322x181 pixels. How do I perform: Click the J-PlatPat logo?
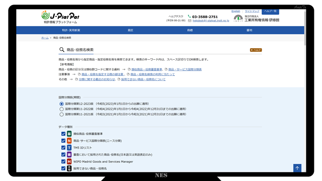(60, 17)
